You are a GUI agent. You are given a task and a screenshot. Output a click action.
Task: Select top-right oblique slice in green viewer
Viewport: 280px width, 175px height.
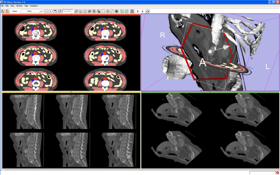pyautogui.click(x=246, y=110)
